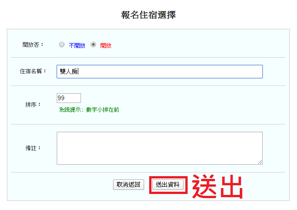Click the 雙人房 text in the name field
The image size is (297, 210).
(x=69, y=71)
